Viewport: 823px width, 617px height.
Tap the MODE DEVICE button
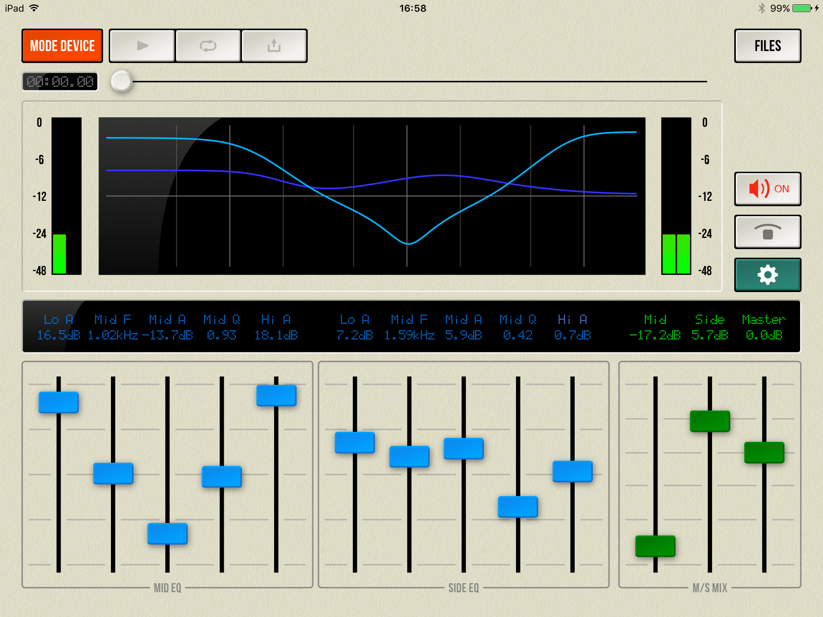(62, 46)
